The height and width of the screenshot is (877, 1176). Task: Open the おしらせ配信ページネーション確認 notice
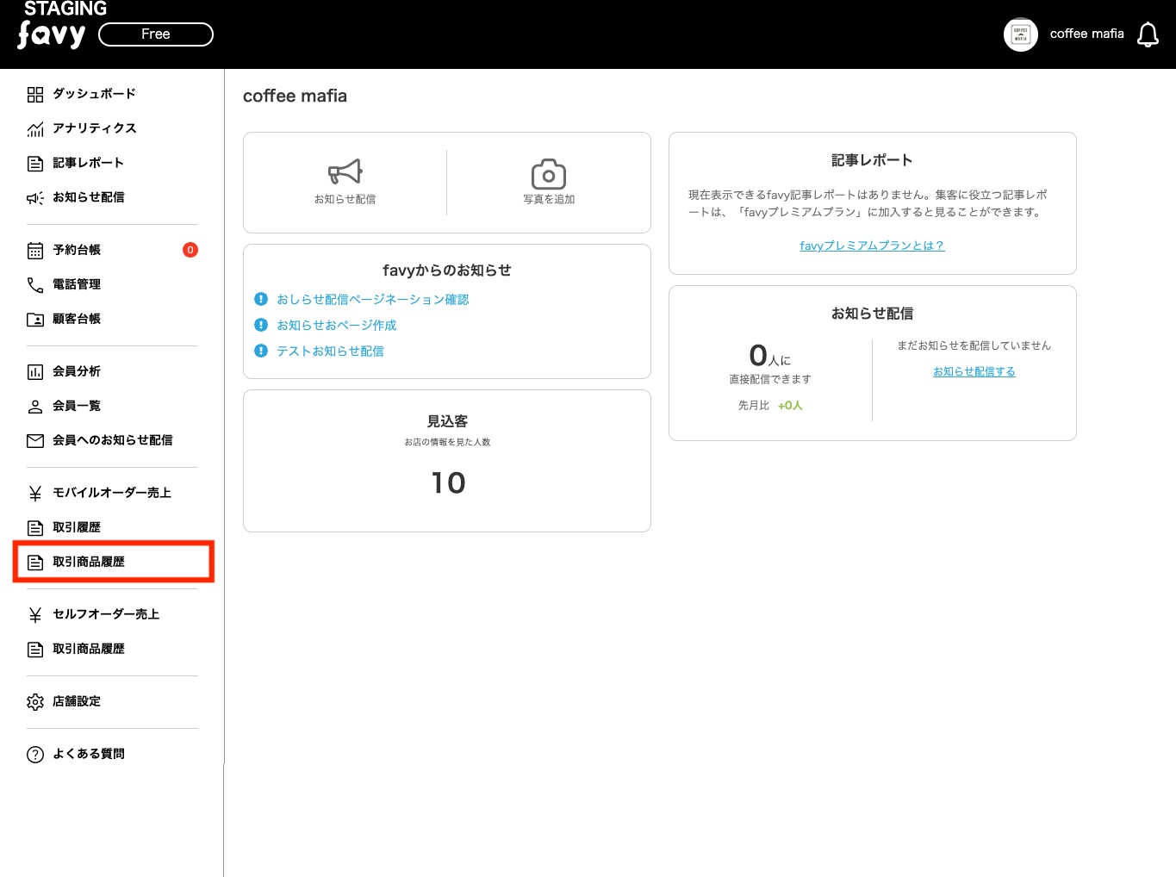(x=373, y=300)
